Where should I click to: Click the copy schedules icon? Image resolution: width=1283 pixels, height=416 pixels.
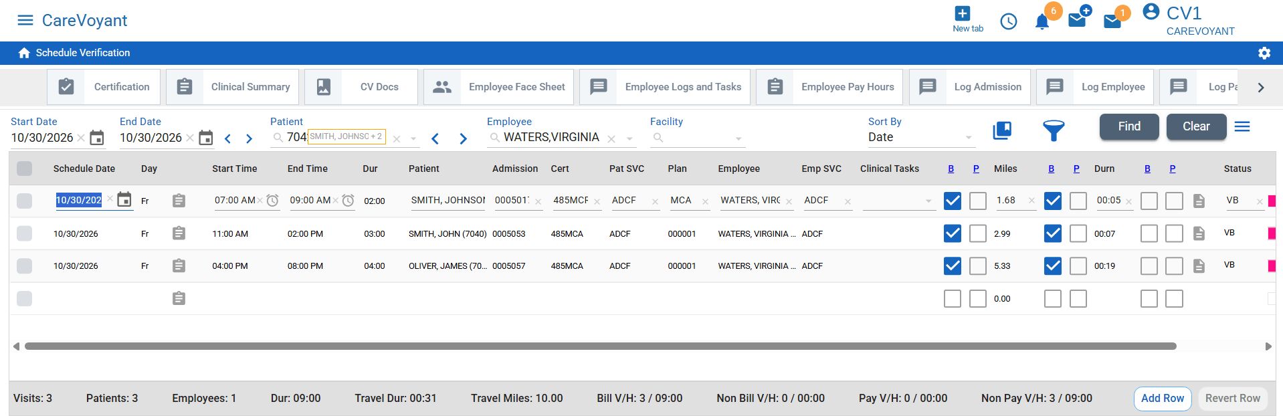point(1002,130)
